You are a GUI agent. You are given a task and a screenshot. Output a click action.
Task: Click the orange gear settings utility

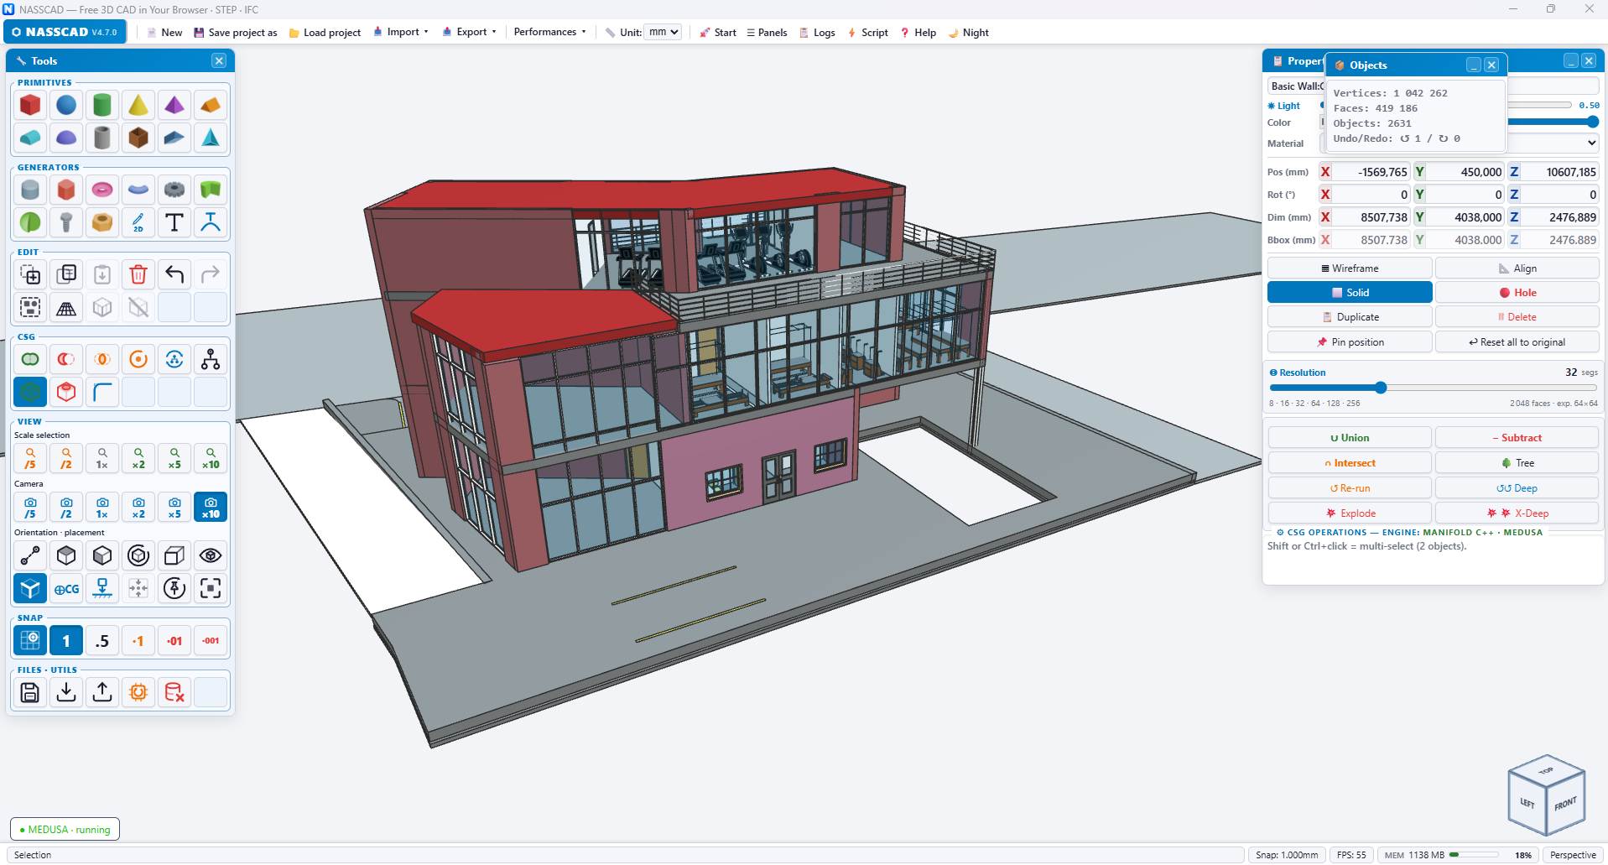coord(138,692)
